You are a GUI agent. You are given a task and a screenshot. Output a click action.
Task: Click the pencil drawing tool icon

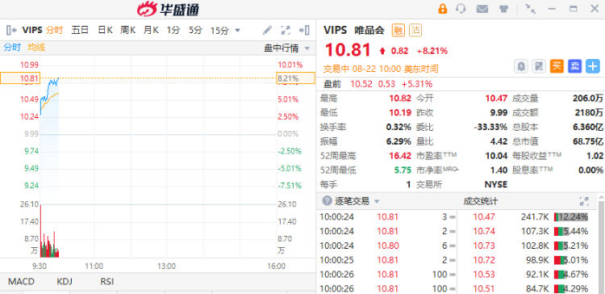click(x=267, y=30)
